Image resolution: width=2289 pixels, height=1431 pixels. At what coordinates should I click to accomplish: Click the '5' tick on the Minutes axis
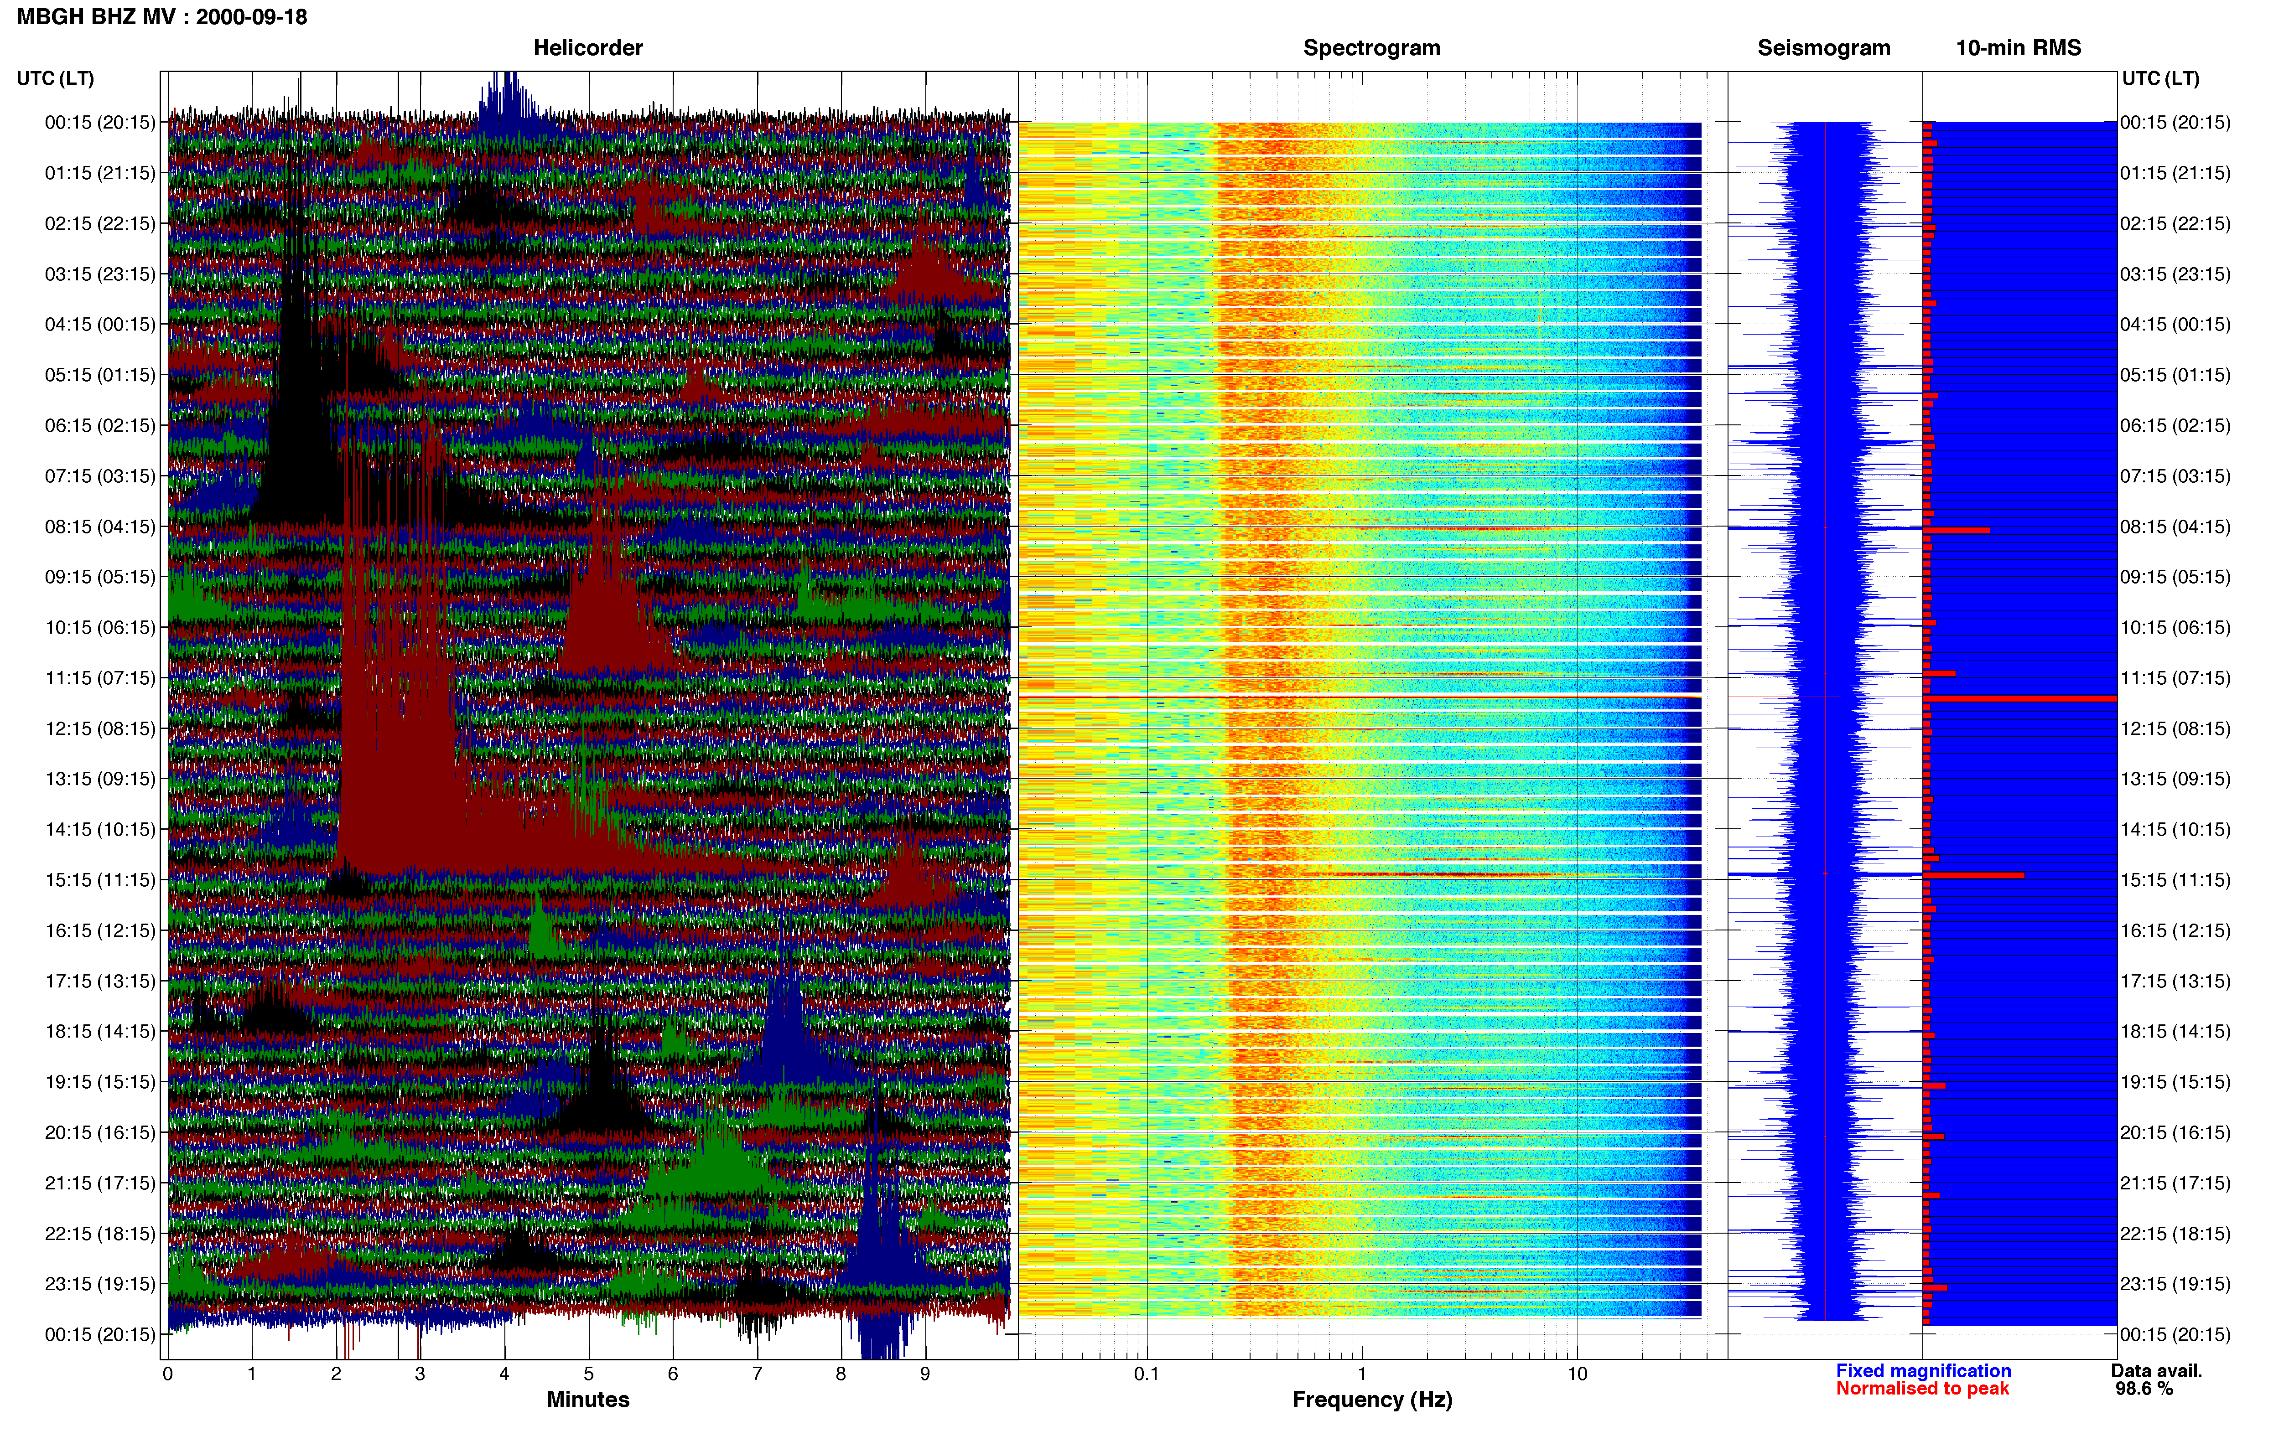(x=589, y=1374)
